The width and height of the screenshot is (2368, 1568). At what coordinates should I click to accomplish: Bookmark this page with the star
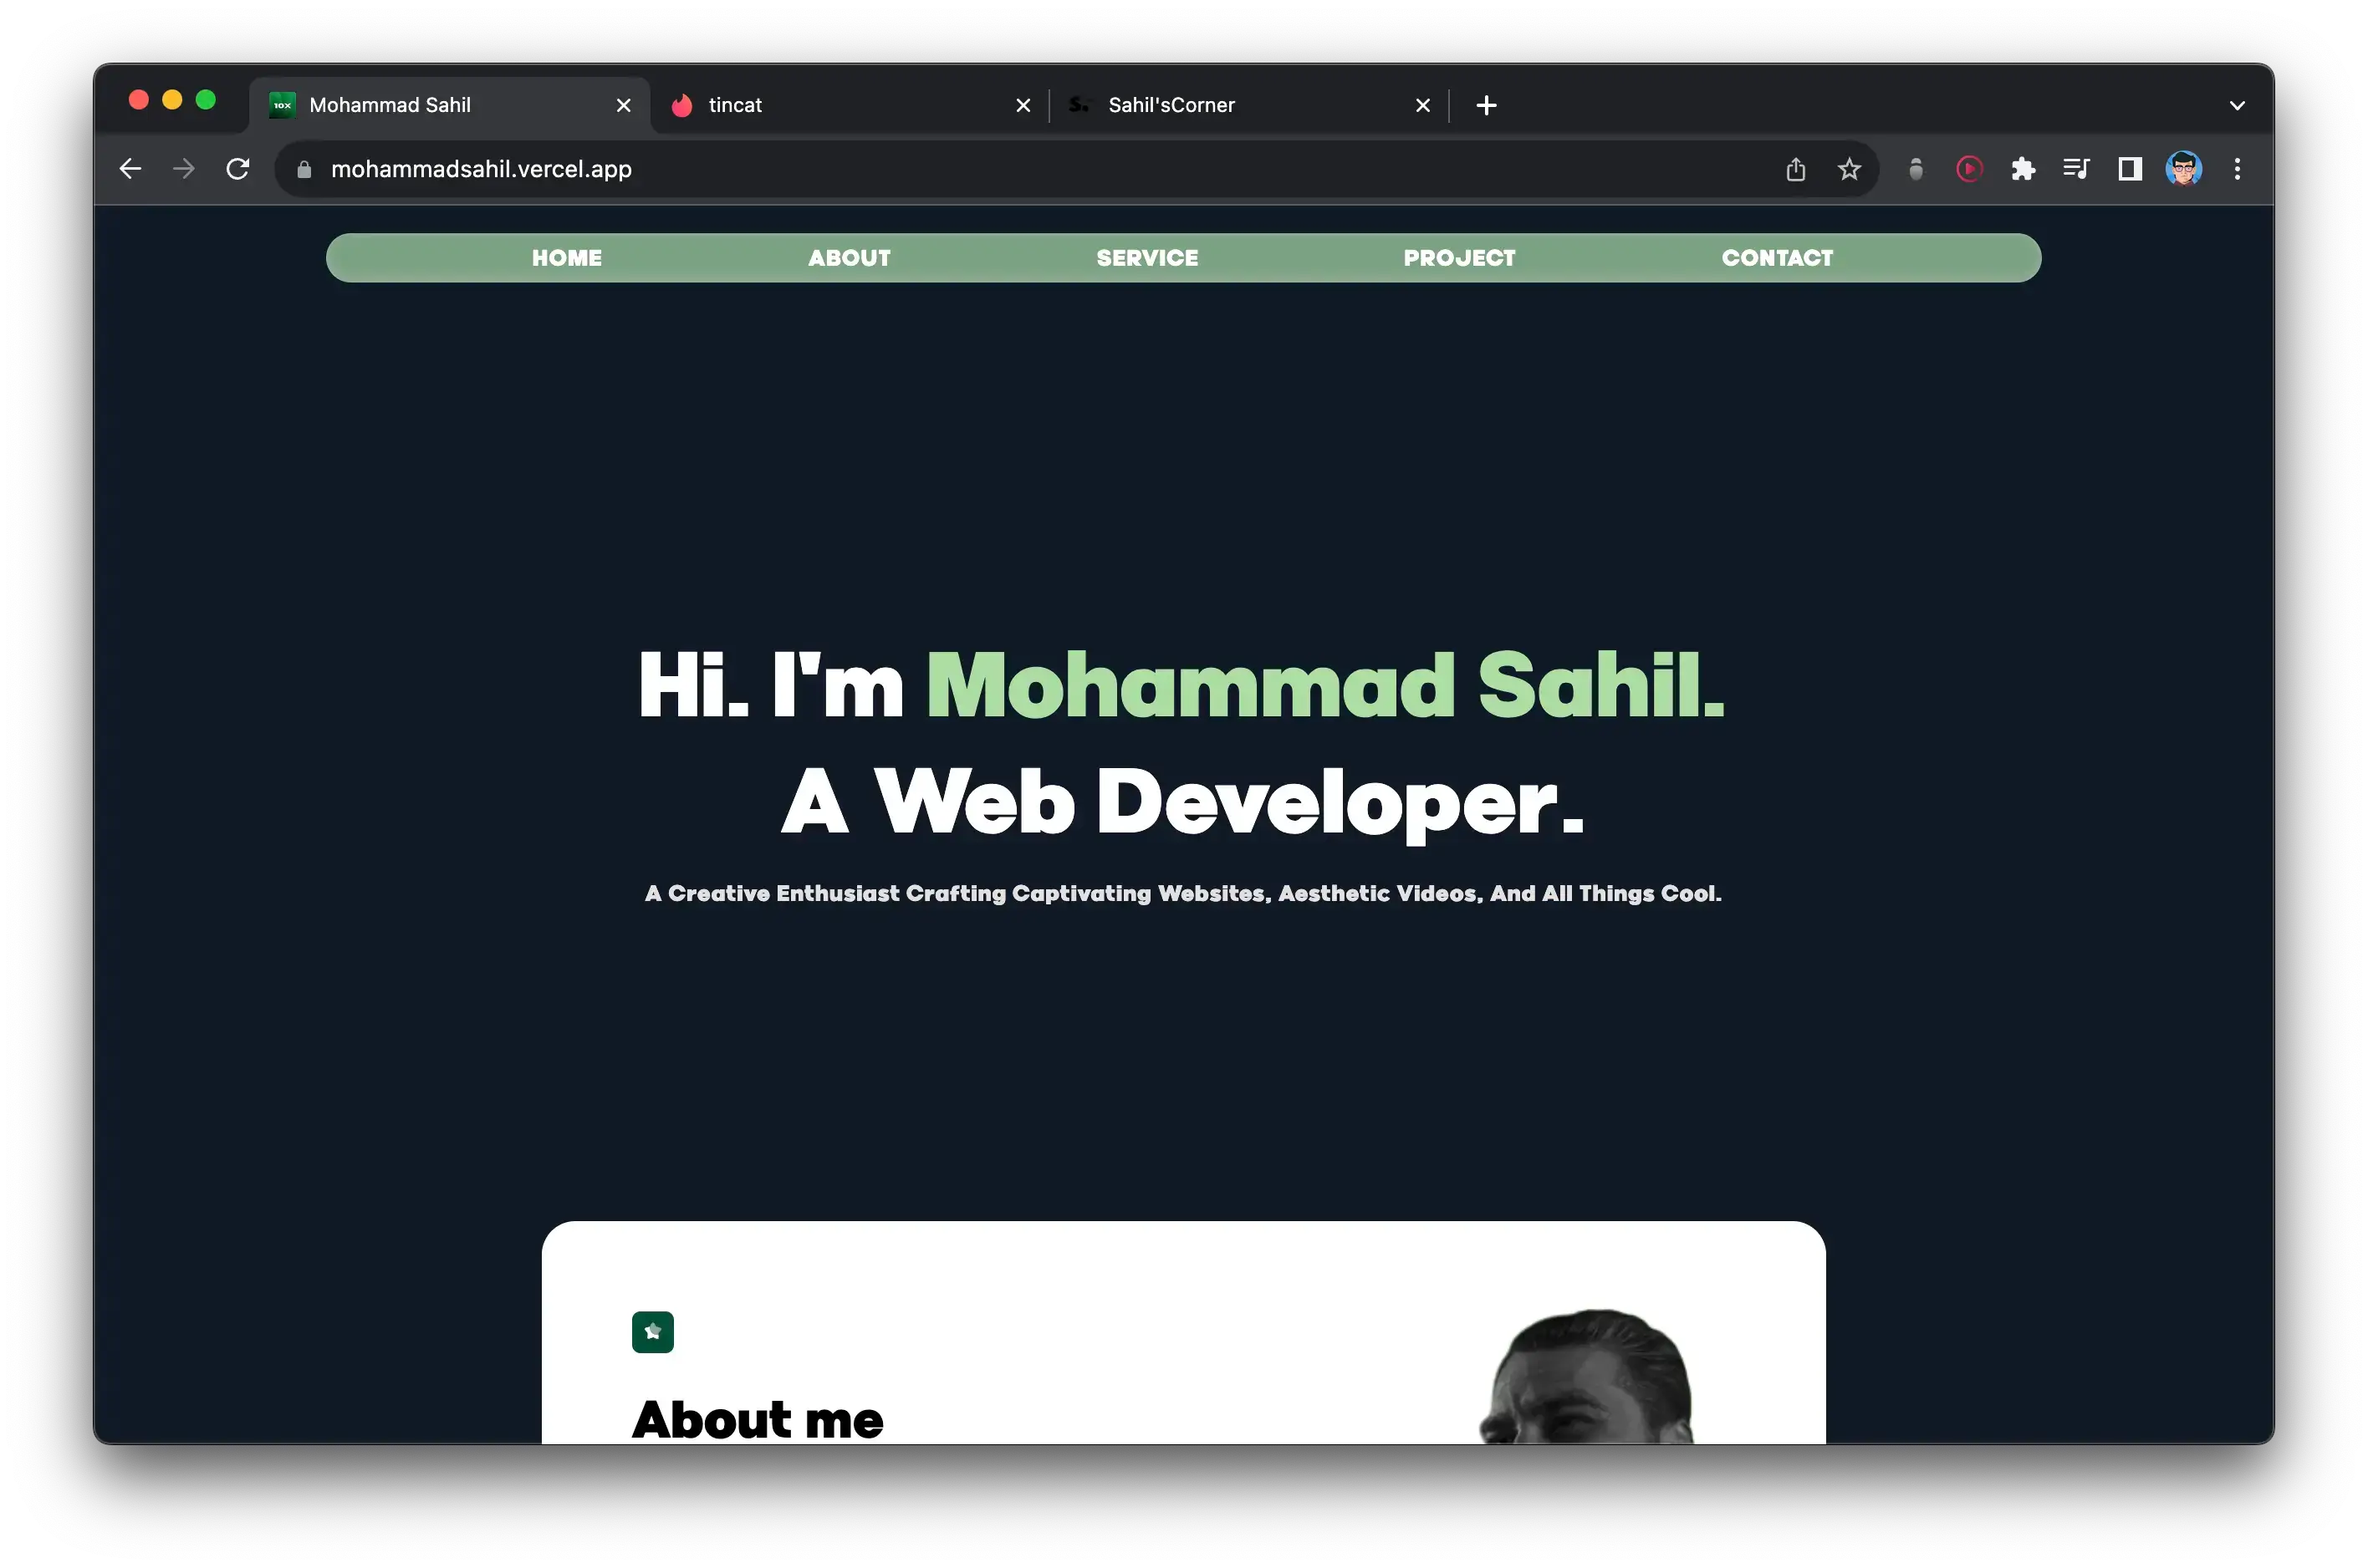tap(1849, 169)
